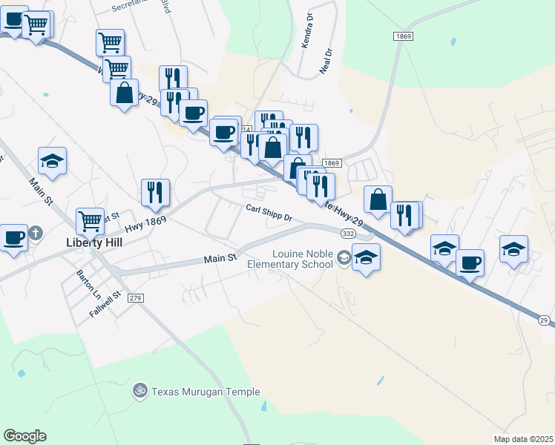Screen dimensions: 555x445
Task: Click the Map data ©2025 attribution
Action: (523, 439)
